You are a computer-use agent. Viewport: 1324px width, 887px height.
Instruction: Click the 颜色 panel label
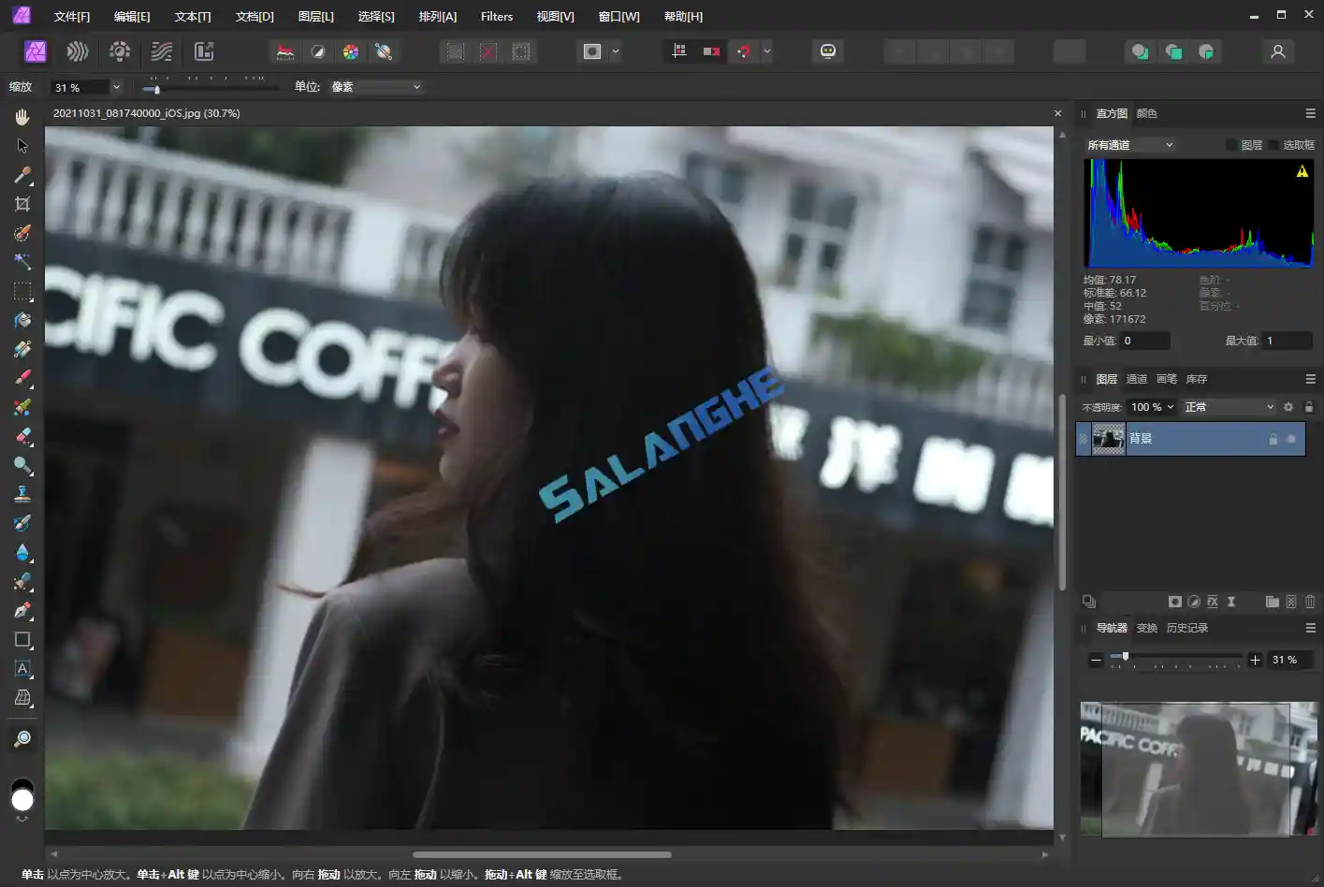click(1146, 113)
